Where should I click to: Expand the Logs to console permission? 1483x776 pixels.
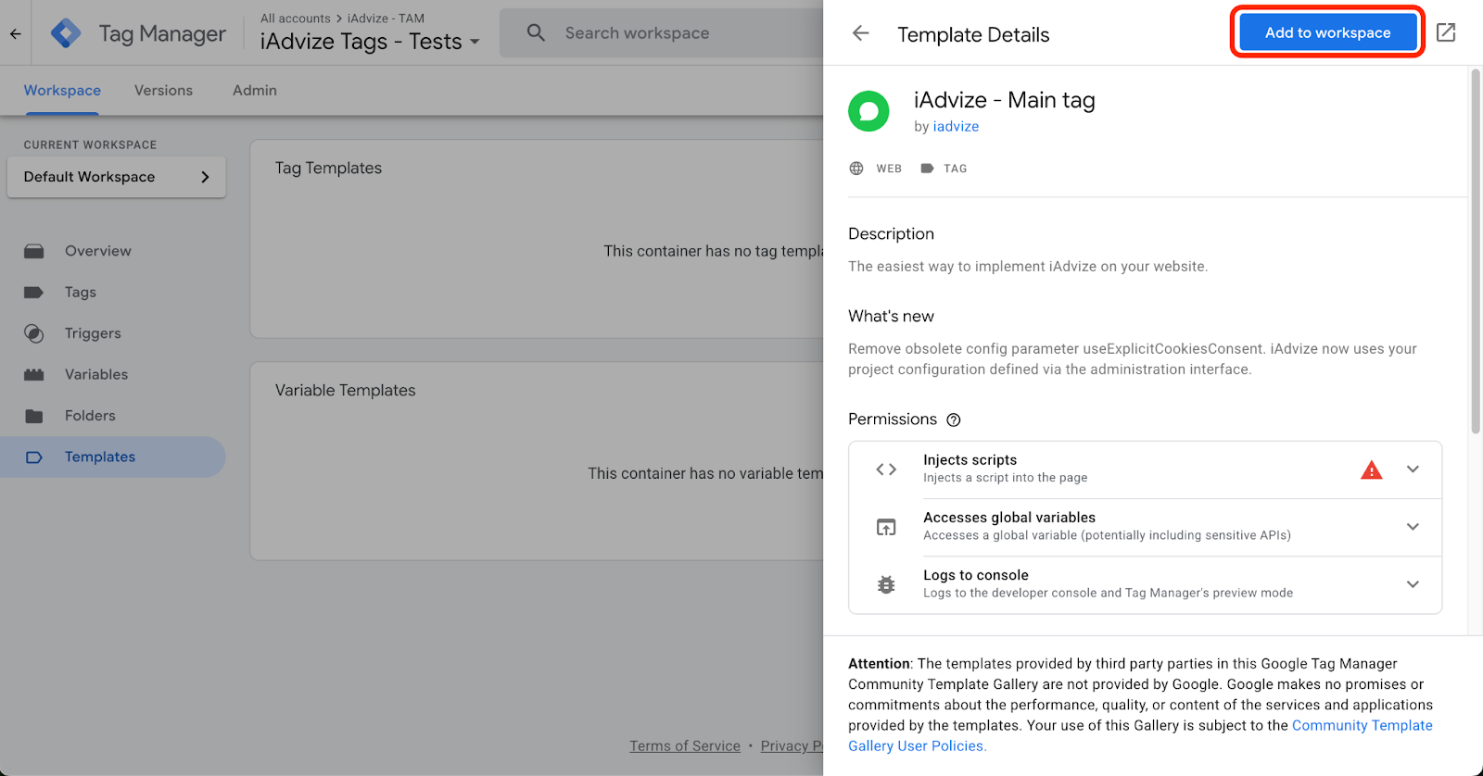point(1413,584)
